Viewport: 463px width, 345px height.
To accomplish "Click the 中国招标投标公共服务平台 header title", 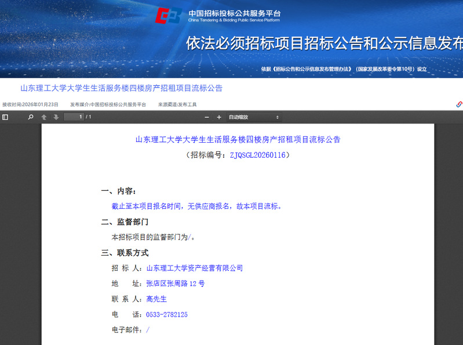I will click(234, 13).
